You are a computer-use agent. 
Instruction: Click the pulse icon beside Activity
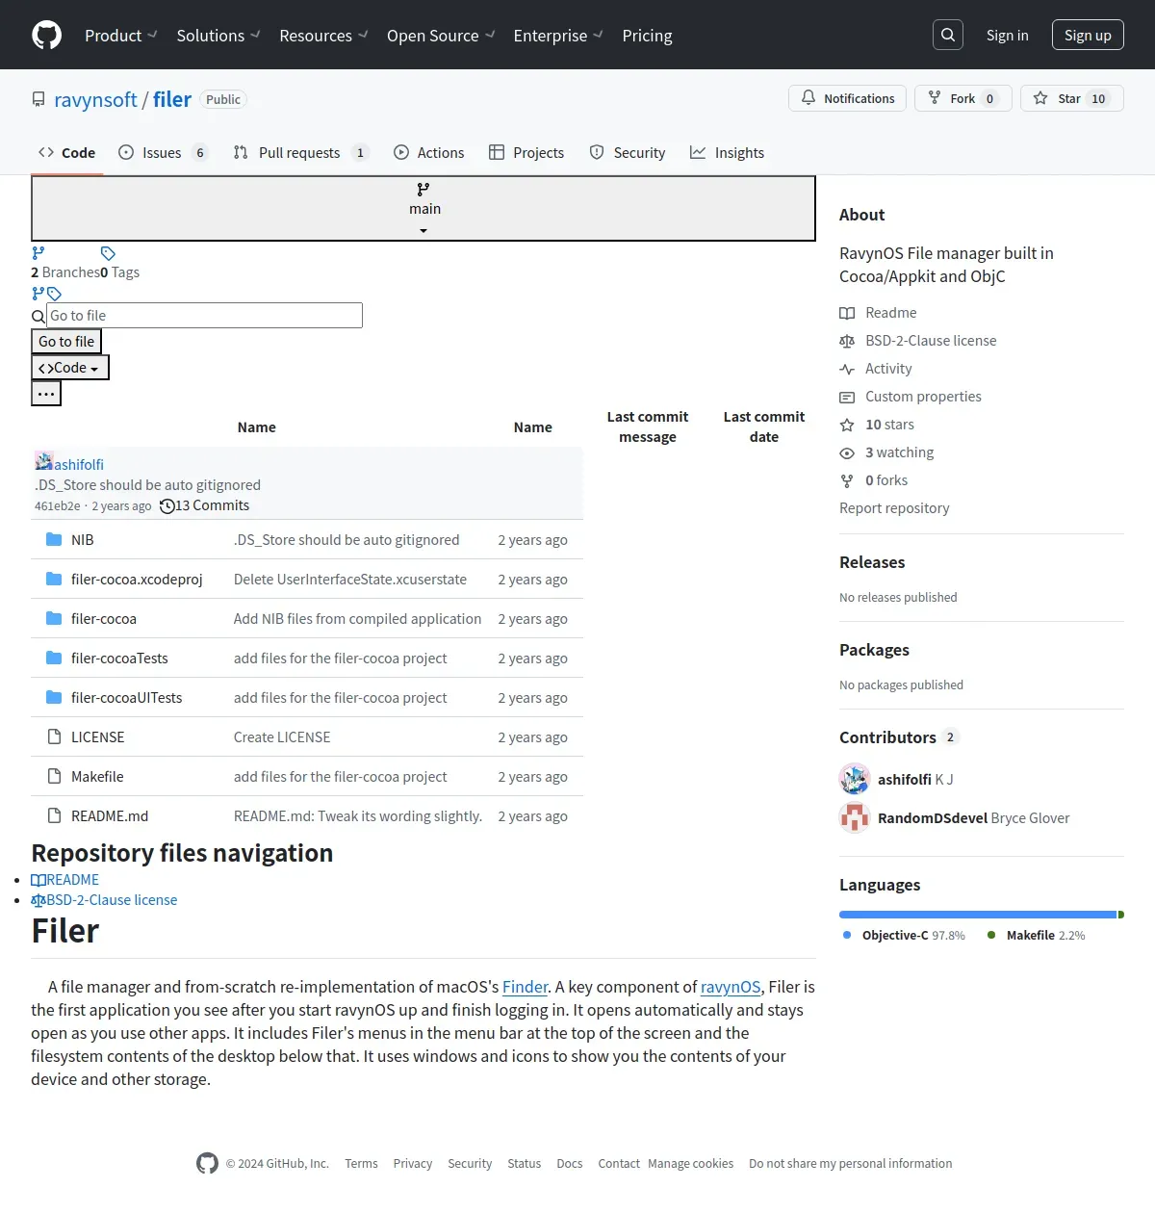847,369
